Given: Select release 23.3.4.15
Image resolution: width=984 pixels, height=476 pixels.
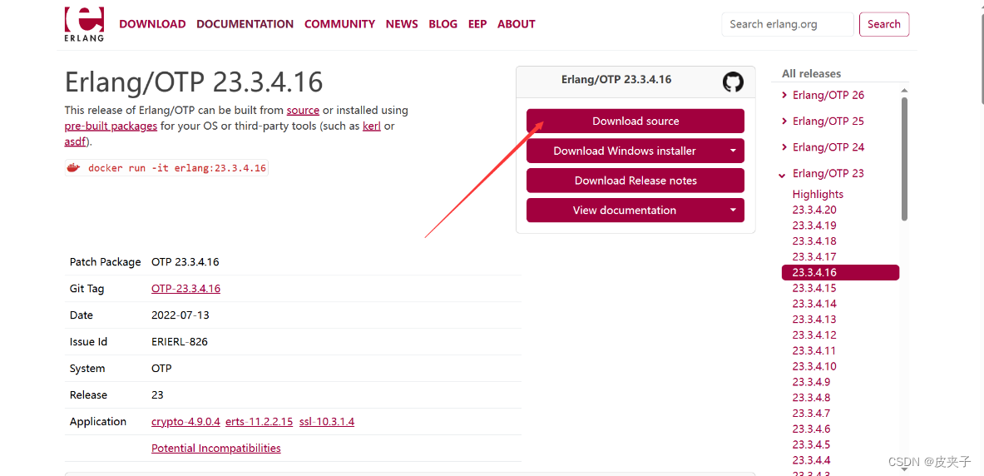Looking at the screenshot, I should 814,288.
